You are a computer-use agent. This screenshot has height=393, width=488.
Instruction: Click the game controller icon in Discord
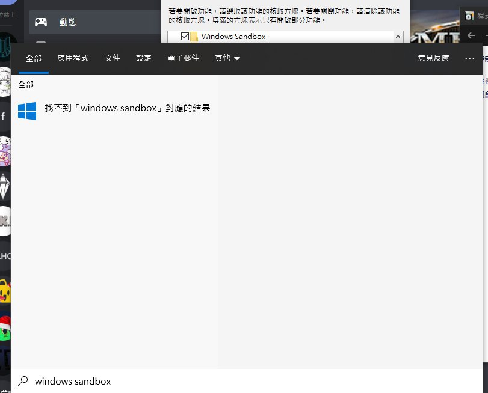(41, 22)
